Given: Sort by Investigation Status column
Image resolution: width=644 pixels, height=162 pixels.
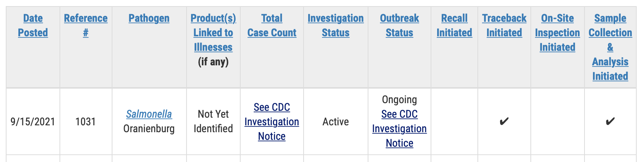Looking at the screenshot, I should (x=335, y=25).
